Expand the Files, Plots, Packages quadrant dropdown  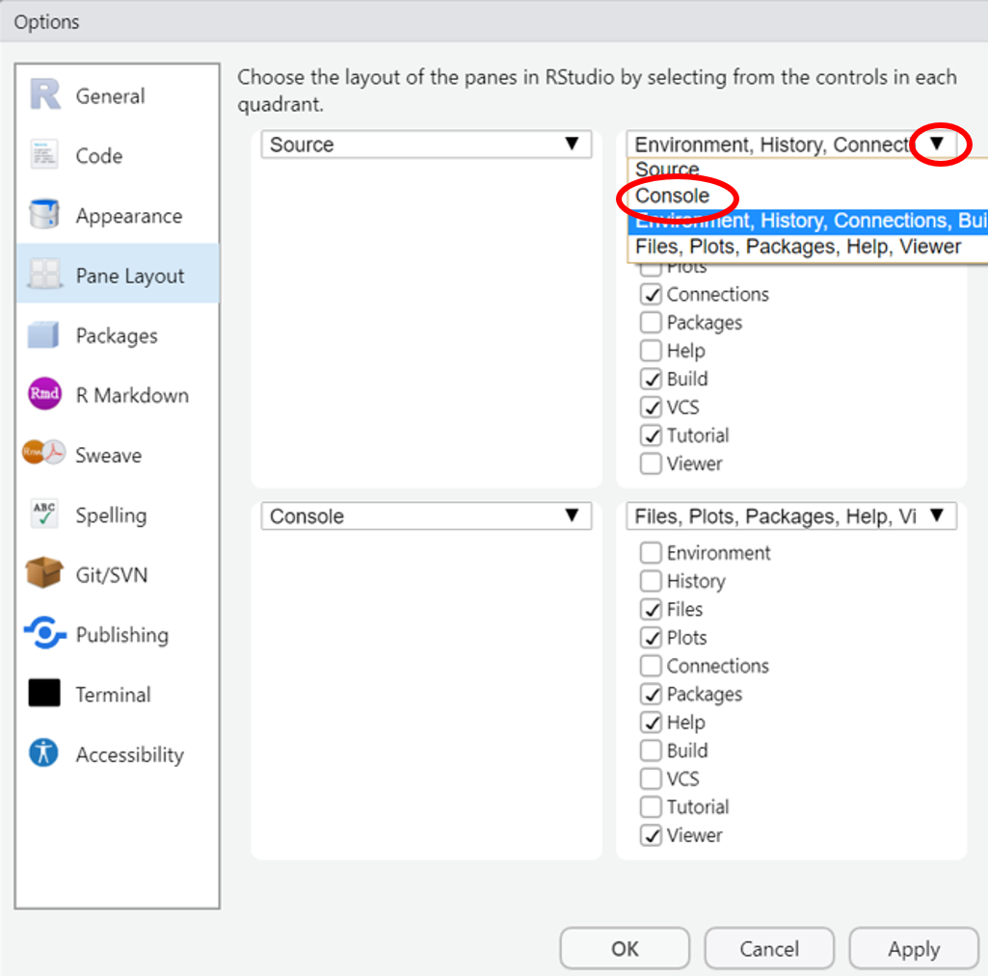(790, 516)
